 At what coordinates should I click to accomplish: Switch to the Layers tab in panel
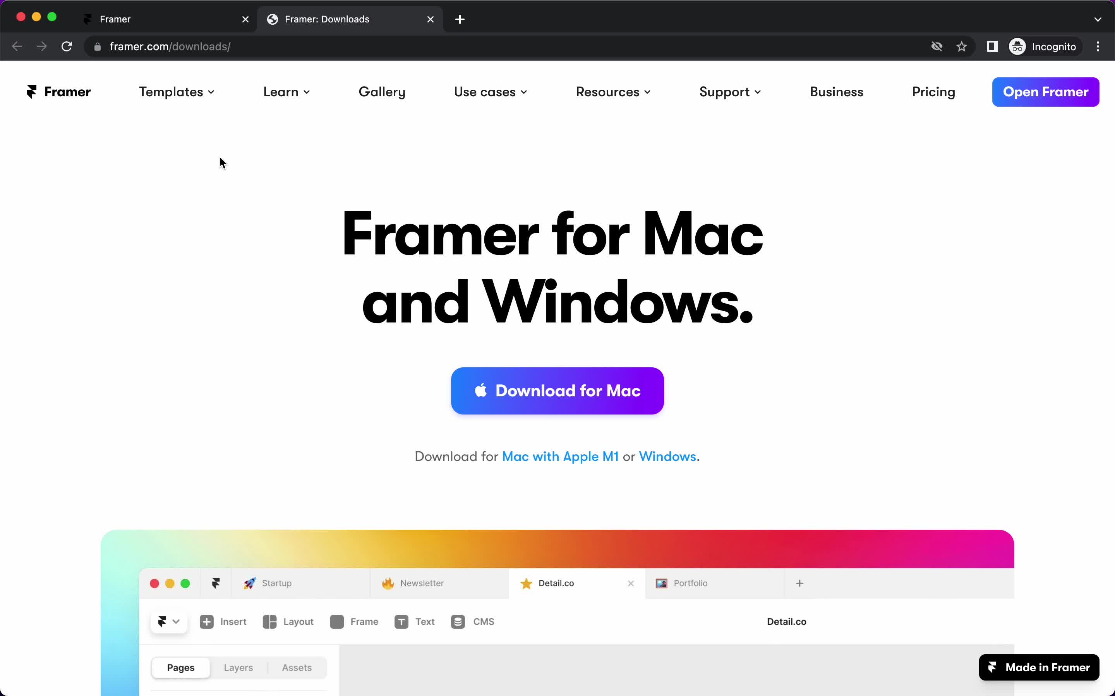click(238, 667)
